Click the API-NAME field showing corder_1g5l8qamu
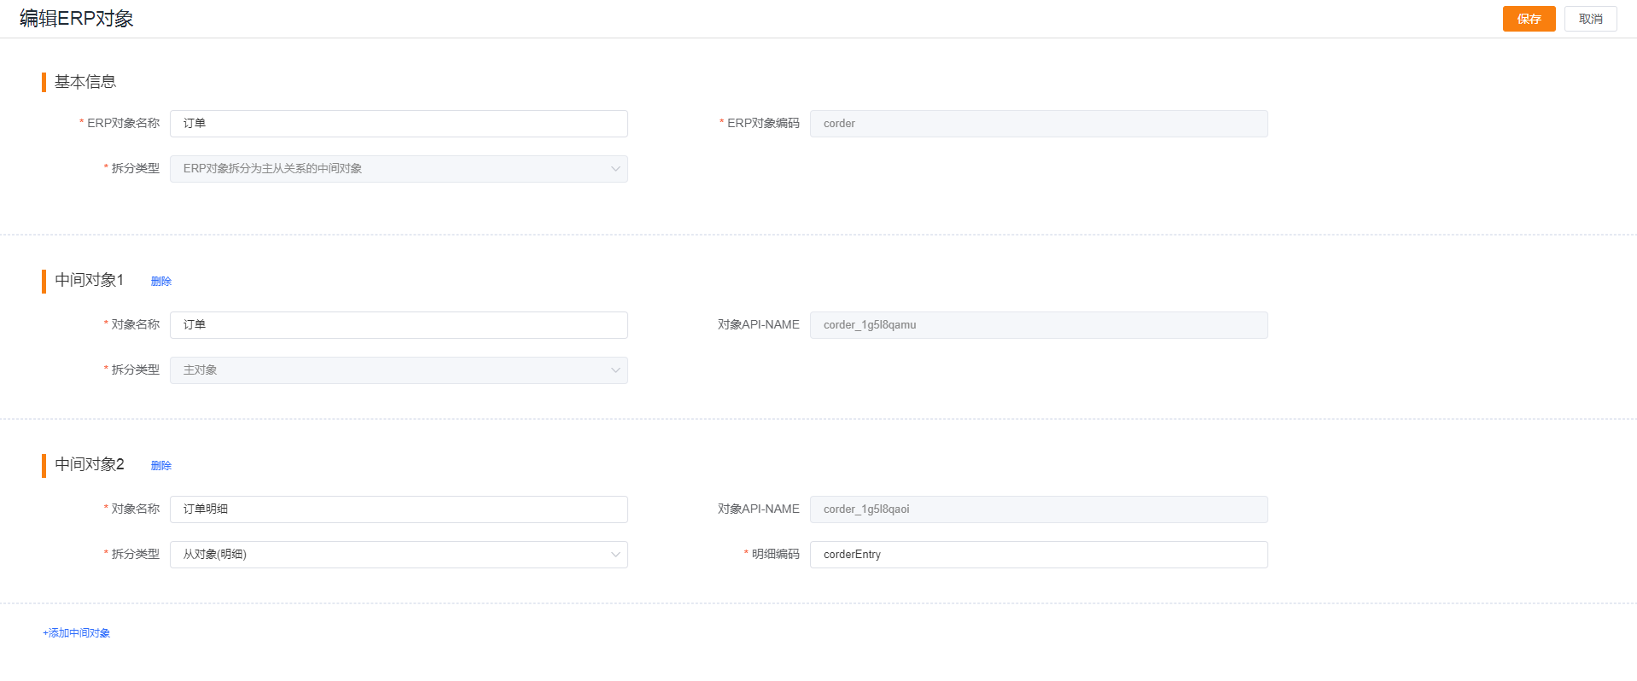 click(1038, 325)
